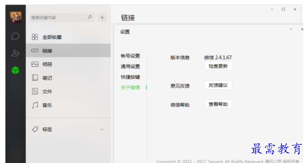
Task: Click the 版本信息 label
Action: click(180, 58)
